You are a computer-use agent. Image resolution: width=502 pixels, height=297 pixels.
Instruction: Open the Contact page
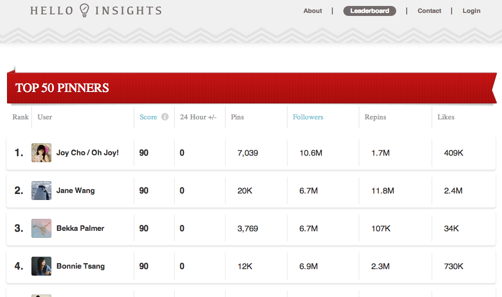click(429, 11)
